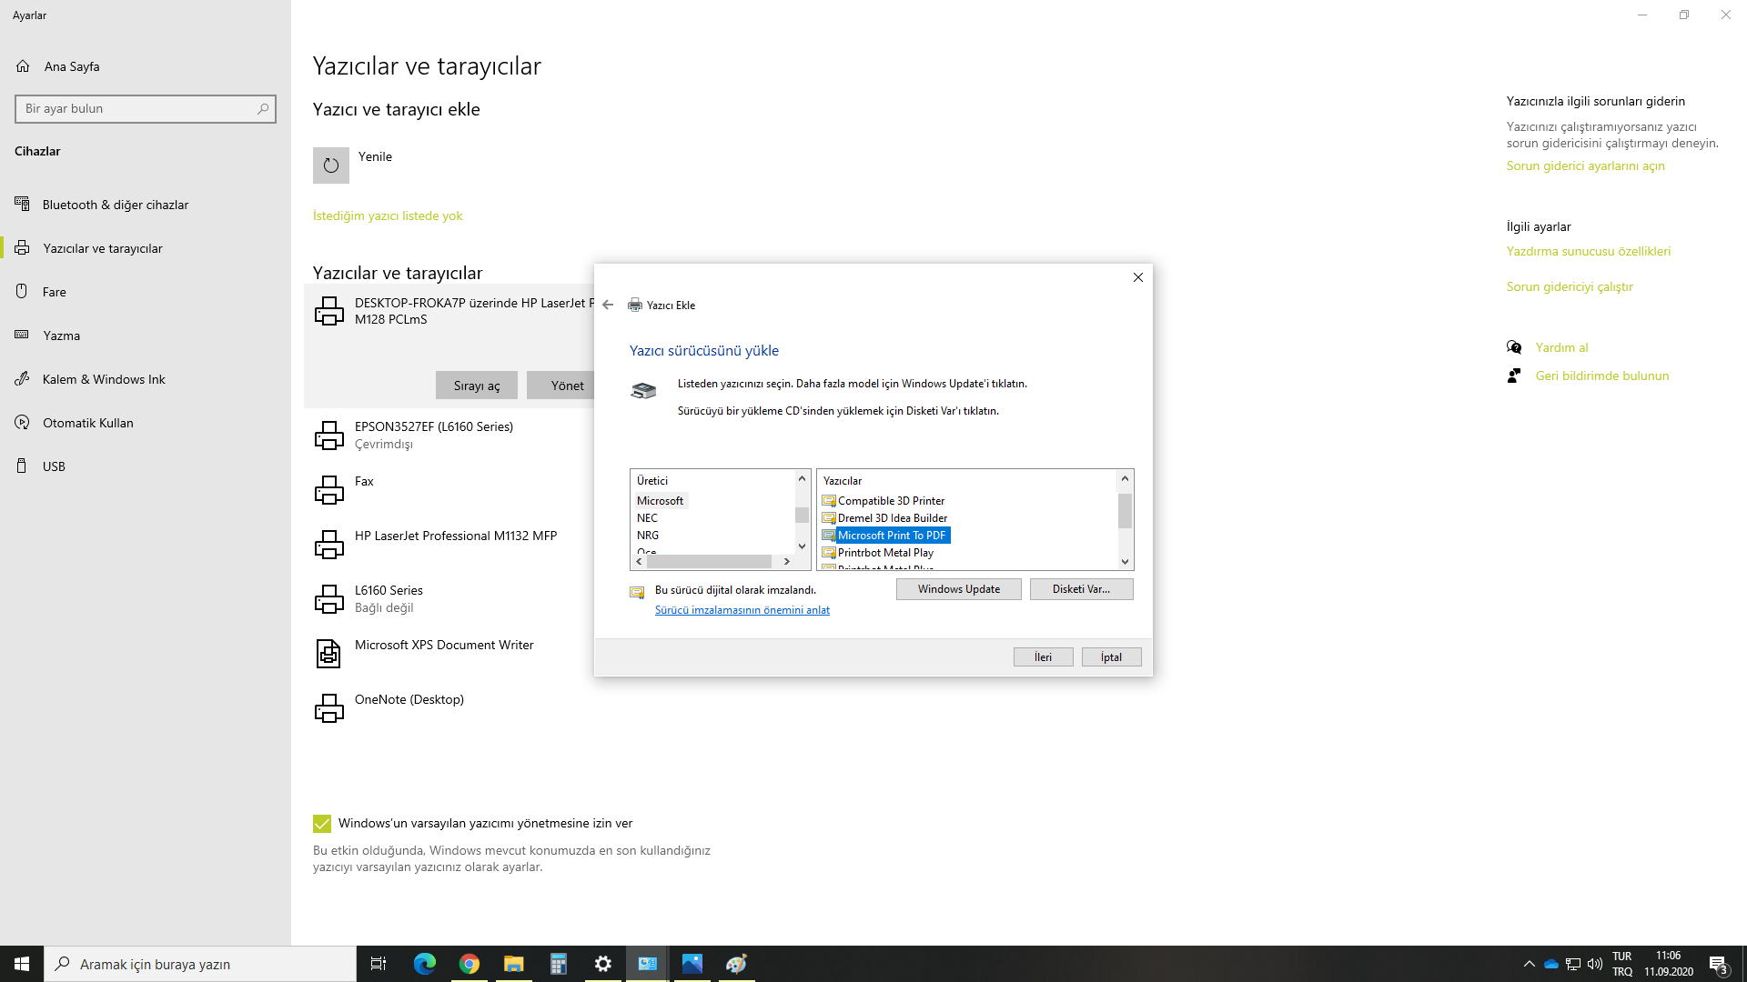
Task: Select the OneNote (Desktop) printer icon
Action: point(329,708)
